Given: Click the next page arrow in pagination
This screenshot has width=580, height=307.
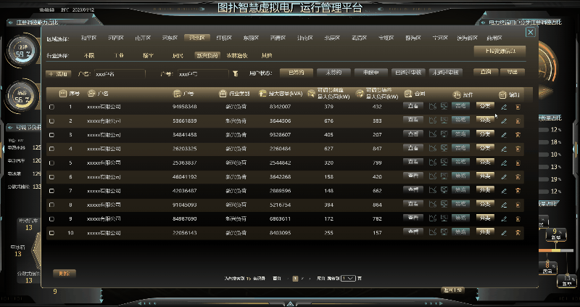Looking at the screenshot, I should tap(310, 278).
